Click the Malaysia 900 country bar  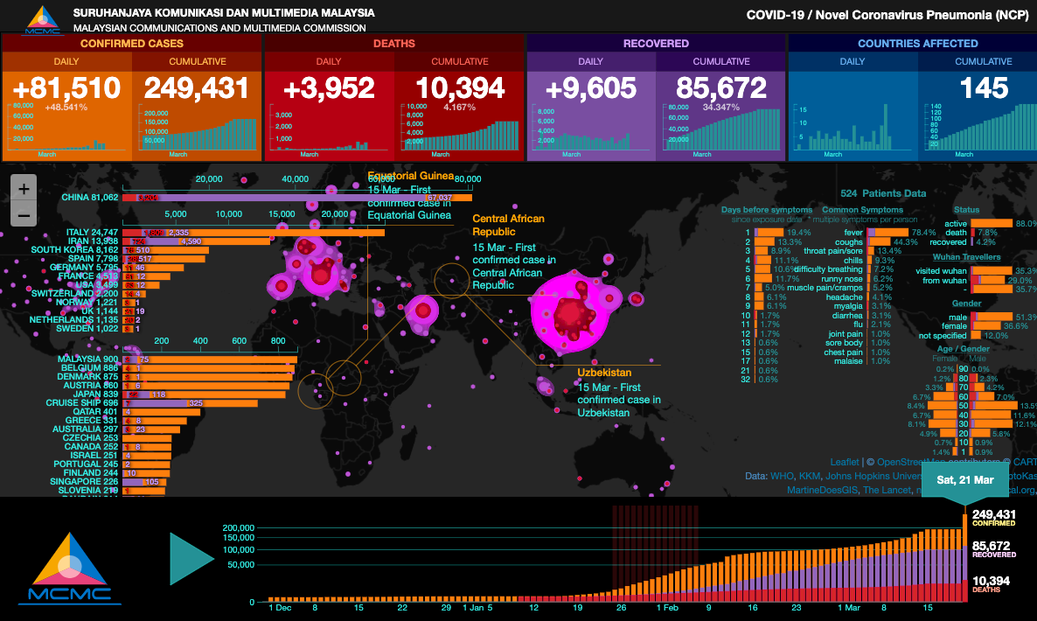point(210,359)
